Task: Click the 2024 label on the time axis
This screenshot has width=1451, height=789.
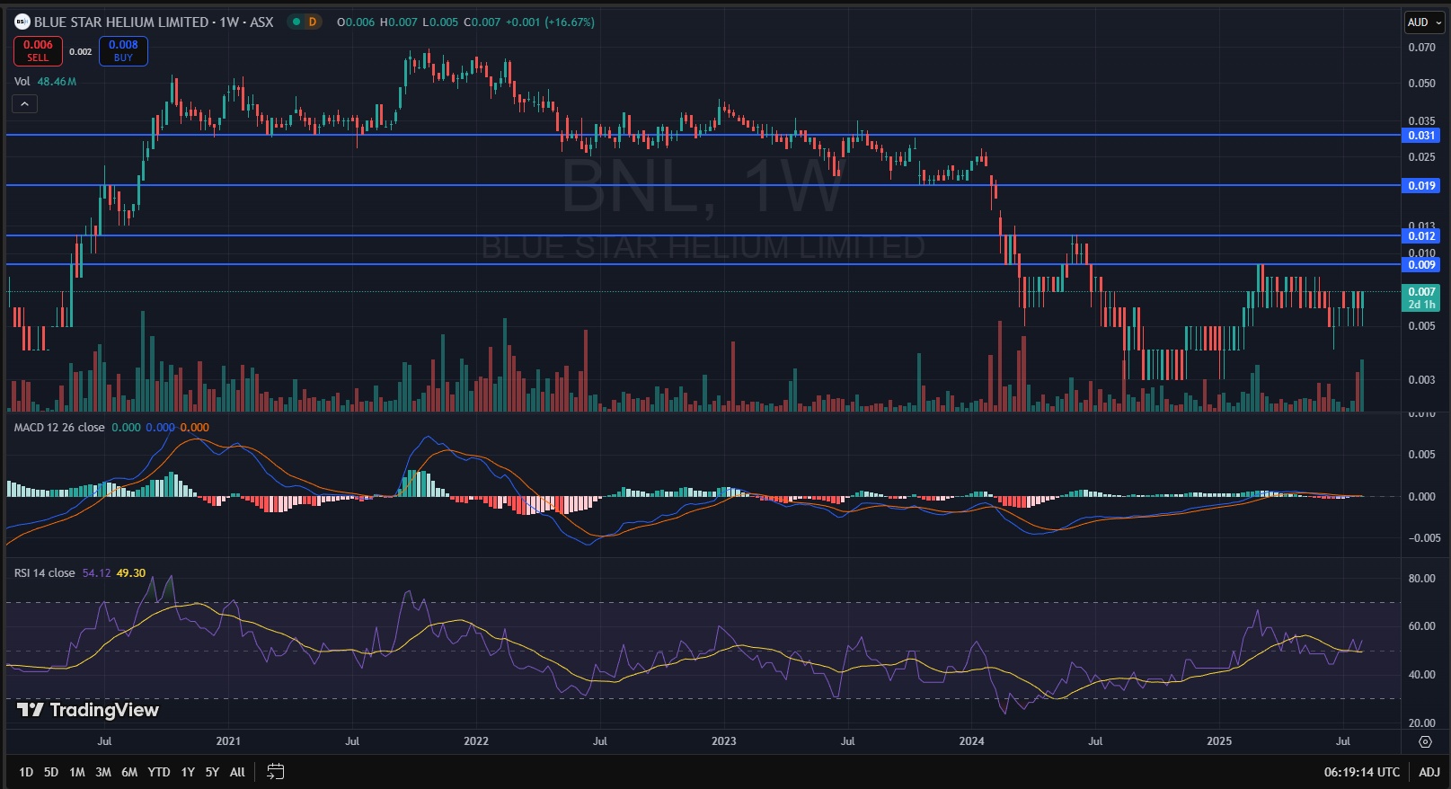Action: pos(971,741)
